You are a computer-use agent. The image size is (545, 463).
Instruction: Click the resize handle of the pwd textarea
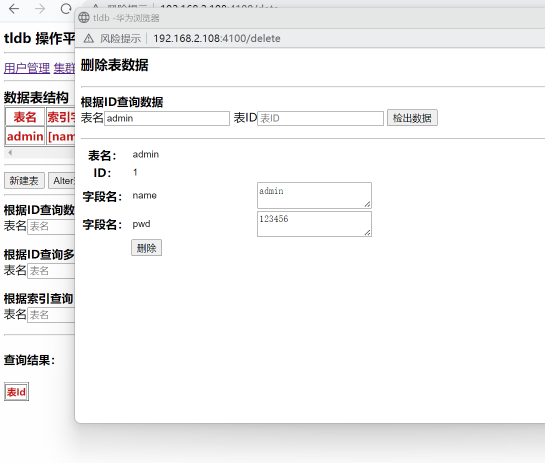tap(367, 232)
